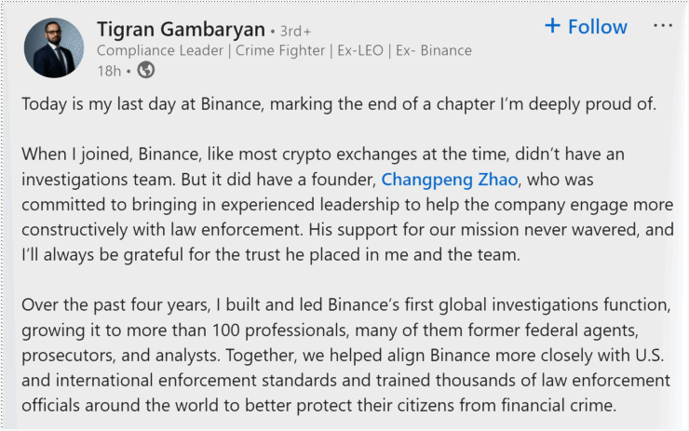Click the 'investigations team' phrase in the post
The image size is (689, 431).
(99, 180)
